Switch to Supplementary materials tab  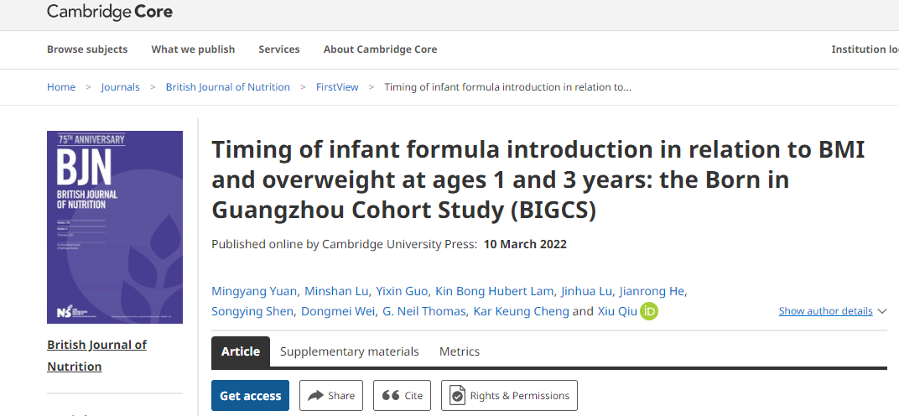[x=349, y=351]
